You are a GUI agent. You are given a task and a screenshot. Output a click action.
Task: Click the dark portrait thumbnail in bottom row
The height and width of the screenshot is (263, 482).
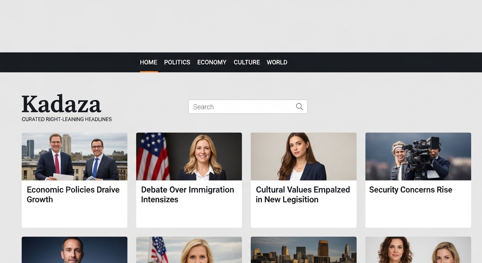[x=74, y=250]
